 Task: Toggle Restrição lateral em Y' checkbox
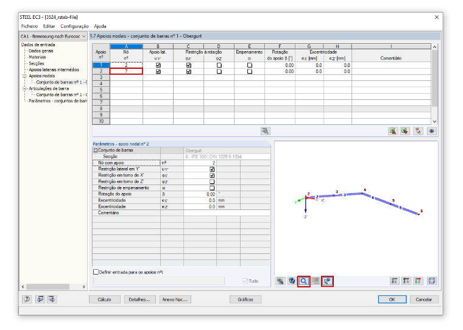[x=212, y=169]
